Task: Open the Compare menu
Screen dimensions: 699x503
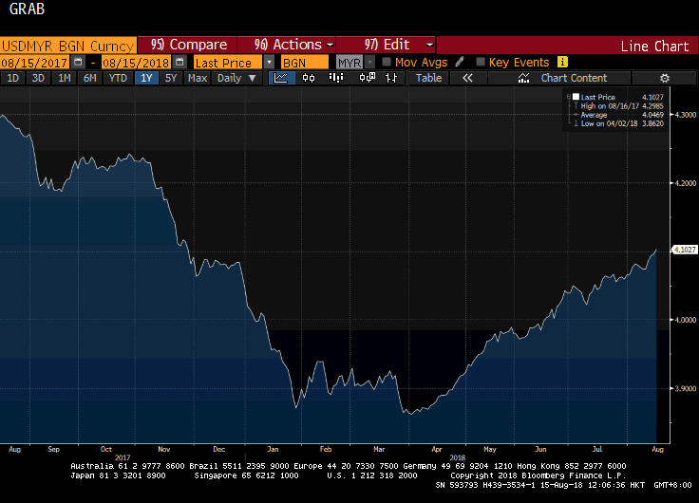Action: [189, 45]
